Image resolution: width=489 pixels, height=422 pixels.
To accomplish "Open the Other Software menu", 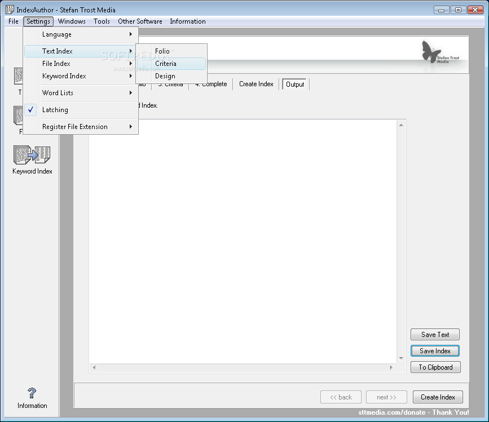I will [140, 21].
